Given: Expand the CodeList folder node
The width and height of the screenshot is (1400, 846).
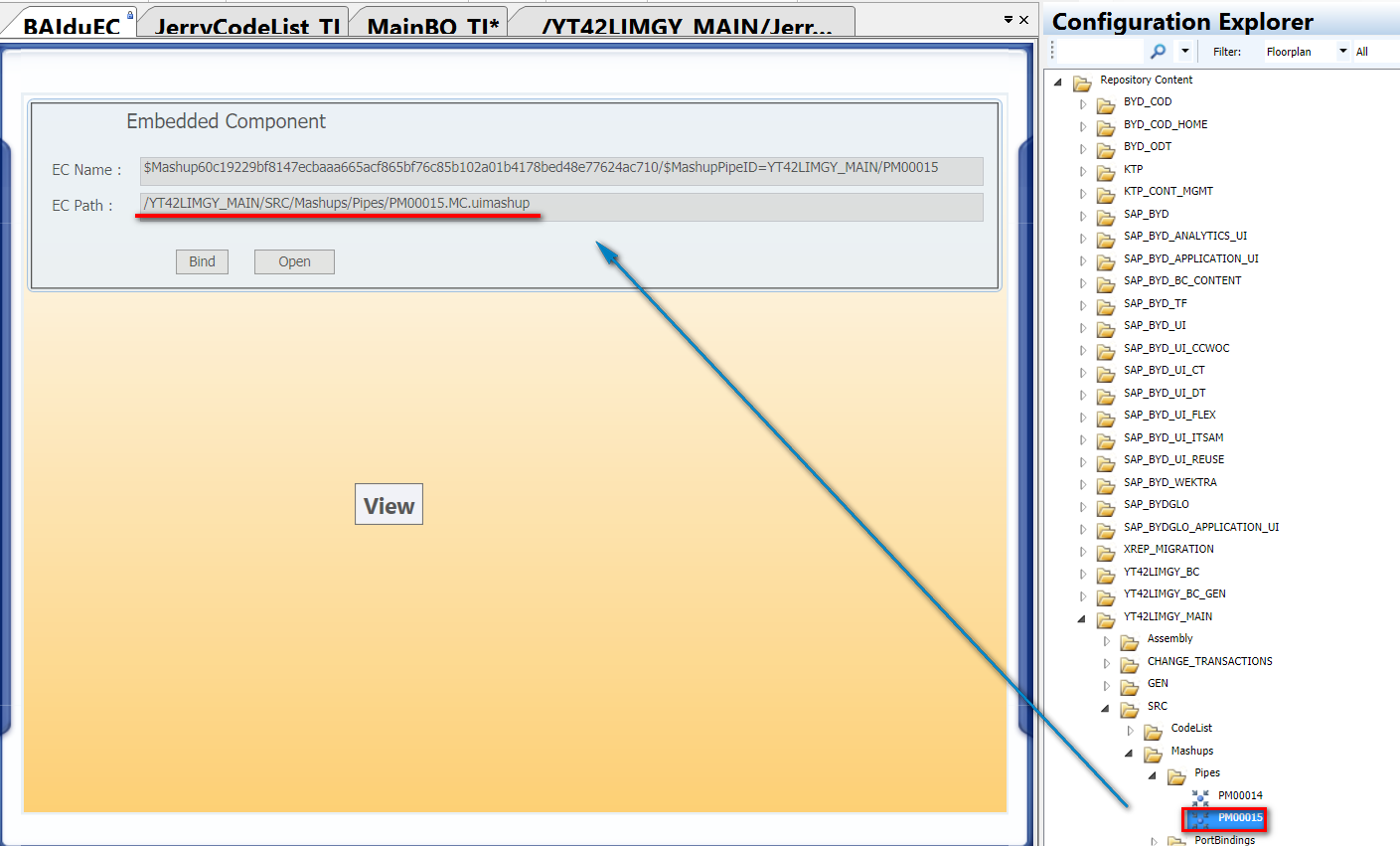Looking at the screenshot, I should click(x=1131, y=731).
